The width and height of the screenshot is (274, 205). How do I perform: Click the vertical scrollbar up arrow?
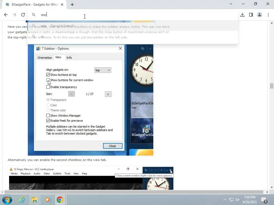[x=272, y=23]
